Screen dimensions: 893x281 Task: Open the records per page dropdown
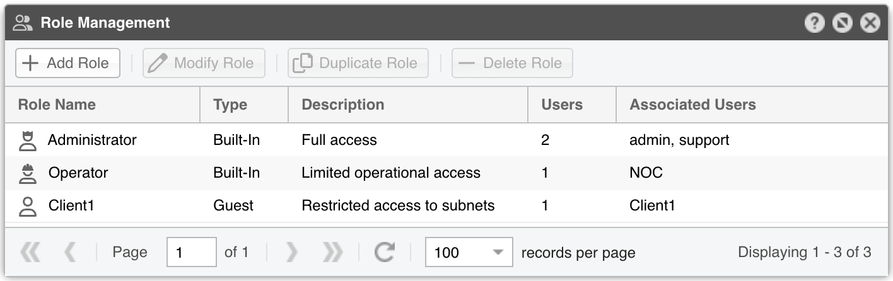[469, 253]
